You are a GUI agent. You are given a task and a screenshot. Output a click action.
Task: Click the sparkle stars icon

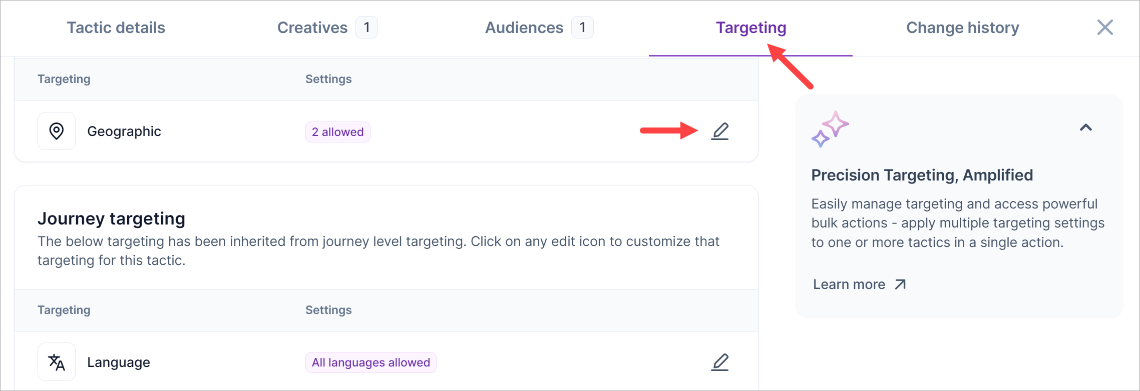coord(830,129)
